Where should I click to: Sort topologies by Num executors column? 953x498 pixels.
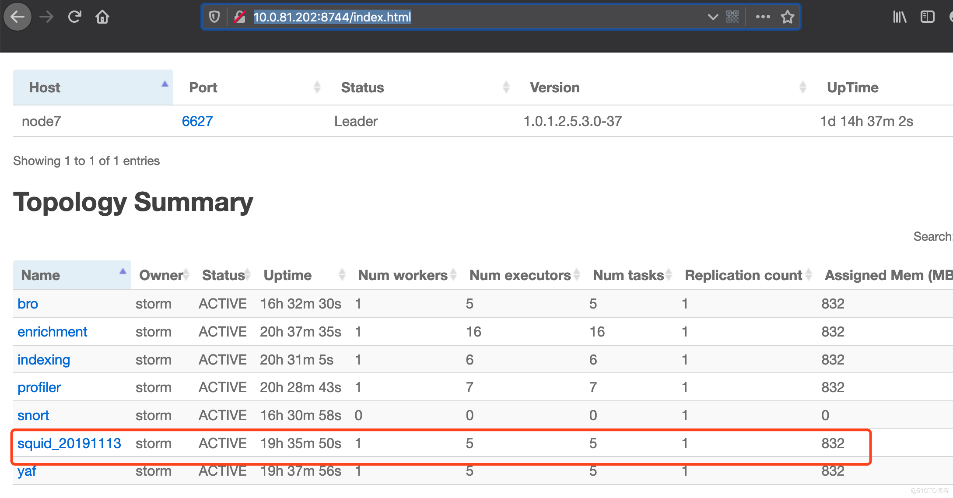(x=523, y=275)
